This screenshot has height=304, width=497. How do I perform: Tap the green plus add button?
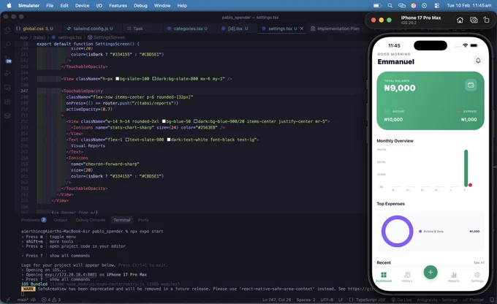point(430,272)
